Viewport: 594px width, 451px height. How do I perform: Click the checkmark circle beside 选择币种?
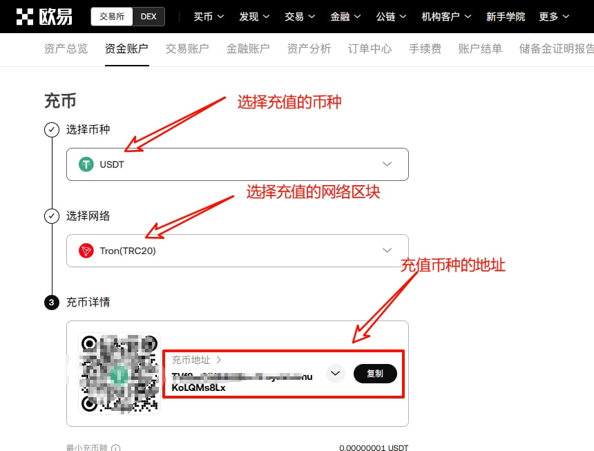tap(52, 129)
